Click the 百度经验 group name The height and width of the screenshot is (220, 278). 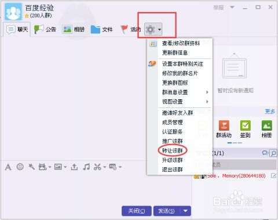point(39,8)
